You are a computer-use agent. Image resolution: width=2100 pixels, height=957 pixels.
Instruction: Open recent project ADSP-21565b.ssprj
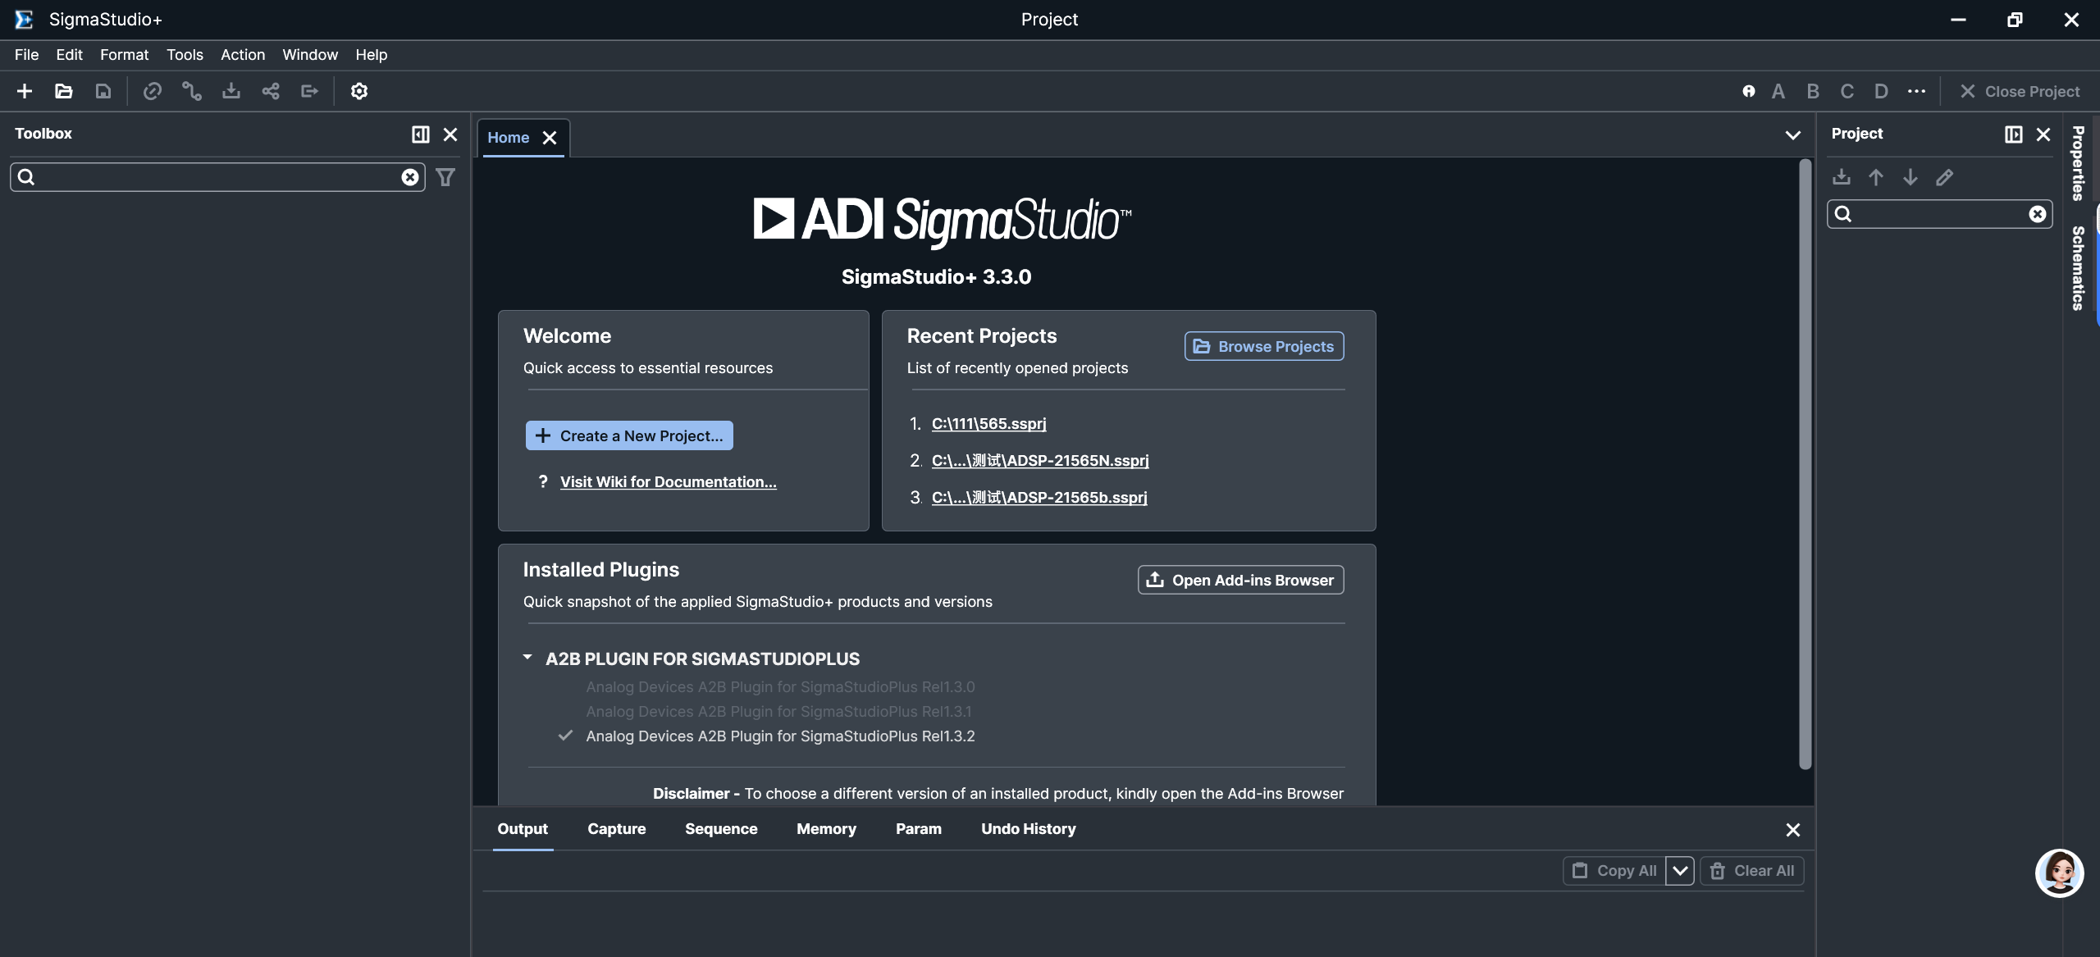(x=1039, y=498)
